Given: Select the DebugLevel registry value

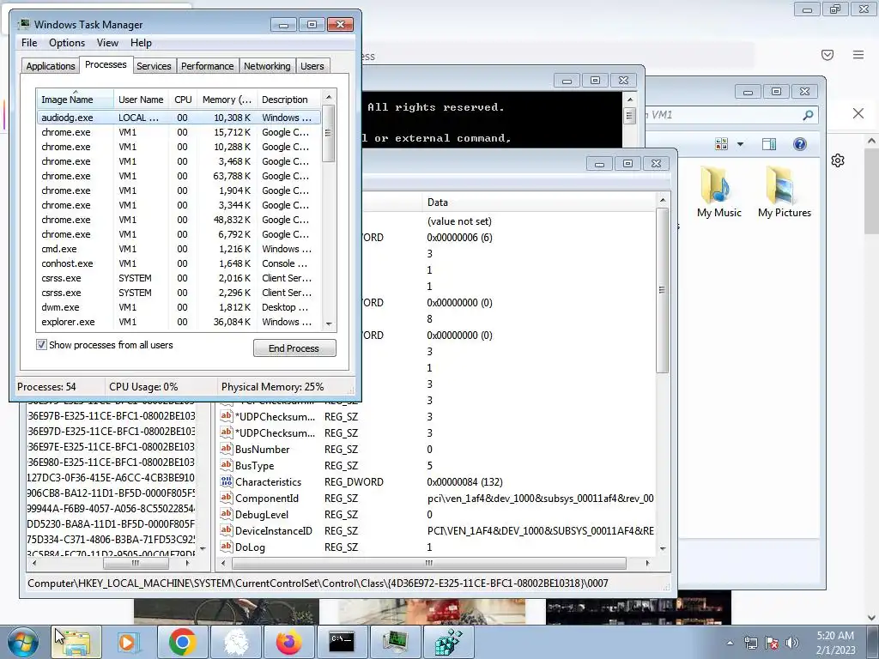Looking at the screenshot, I should point(262,515).
